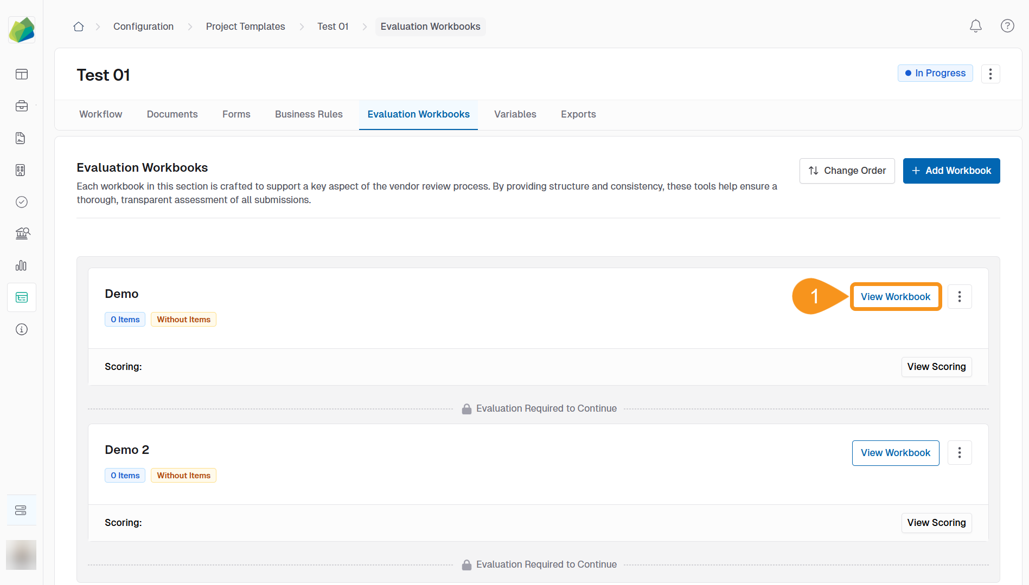Go to Project Templates breadcrumb link
Viewport: 1029px width, 585px height.
[x=245, y=27]
